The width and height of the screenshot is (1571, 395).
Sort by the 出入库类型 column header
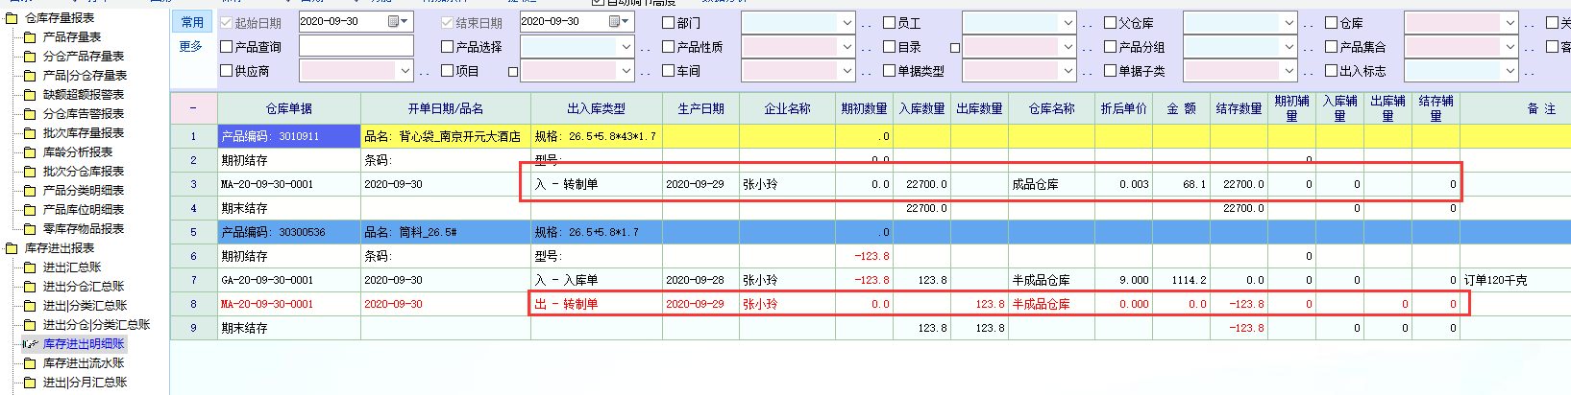tap(596, 108)
